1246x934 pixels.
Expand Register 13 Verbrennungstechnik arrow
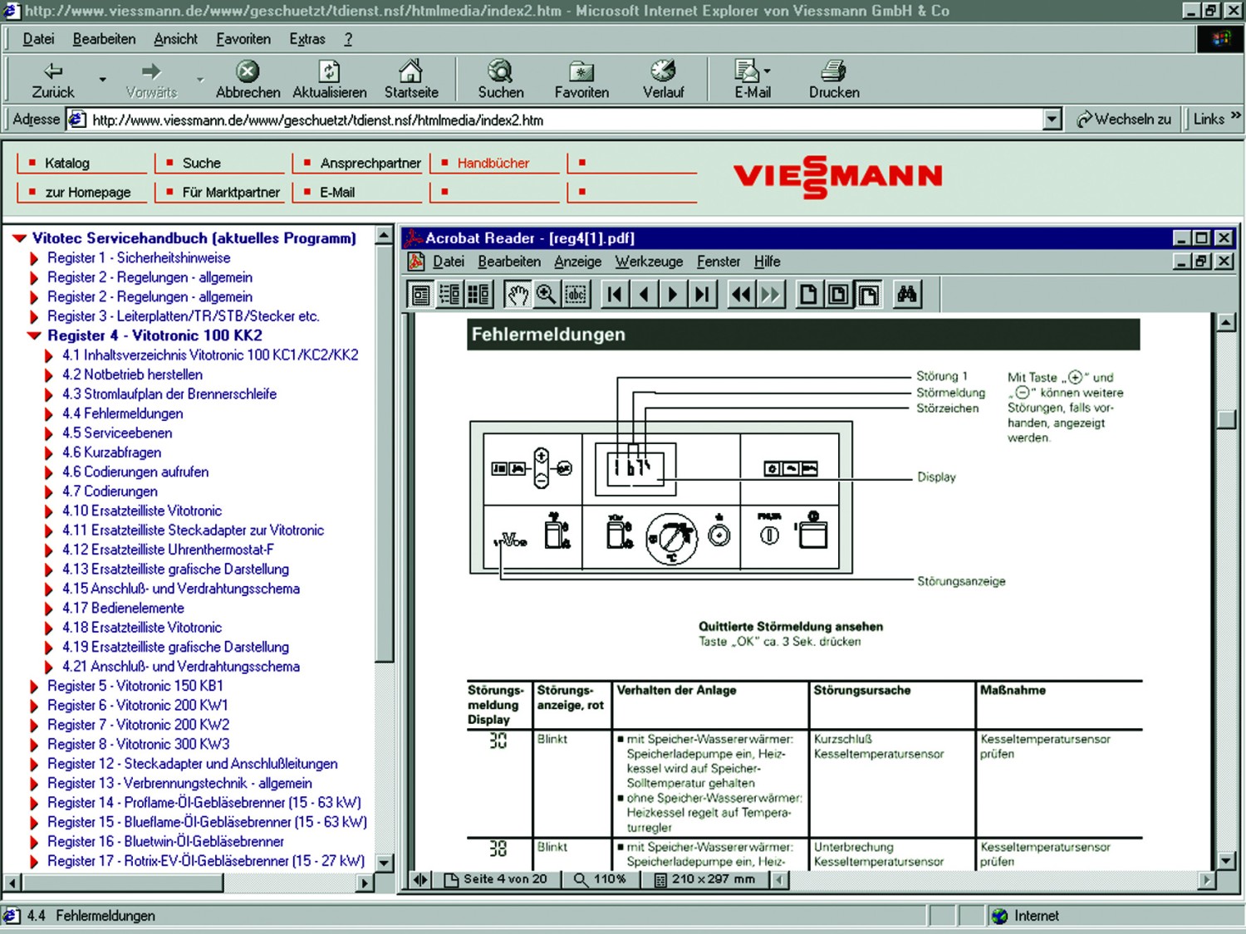pyautogui.click(x=34, y=784)
